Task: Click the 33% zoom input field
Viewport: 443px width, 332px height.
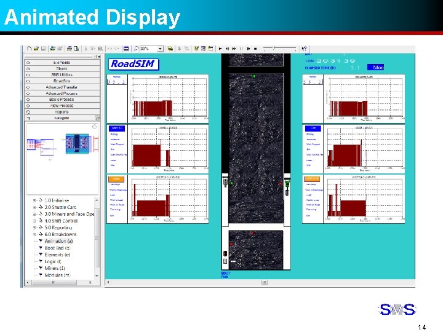Action: pos(149,49)
